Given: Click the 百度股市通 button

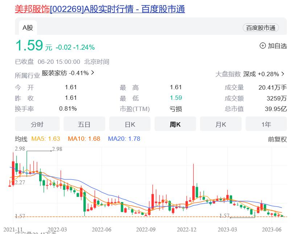Looking at the screenshot, I should coord(261,28).
